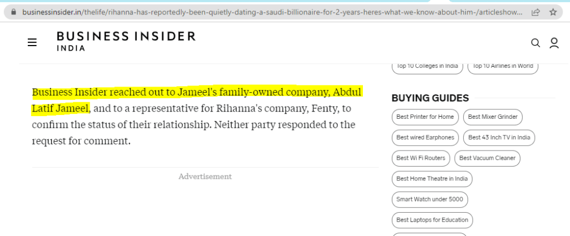Click the site lock icon in address bar
The height and width of the screenshot is (236, 570).
click(14, 11)
